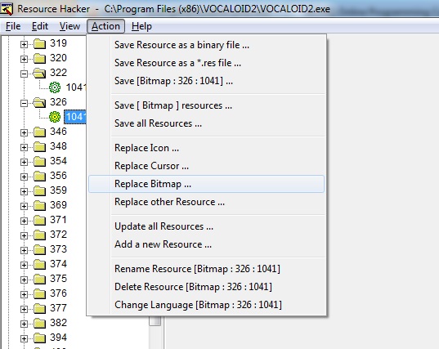439x349 pixels.
Task: Click the Resource Hacker title bar icon
Action: [x=7, y=9]
